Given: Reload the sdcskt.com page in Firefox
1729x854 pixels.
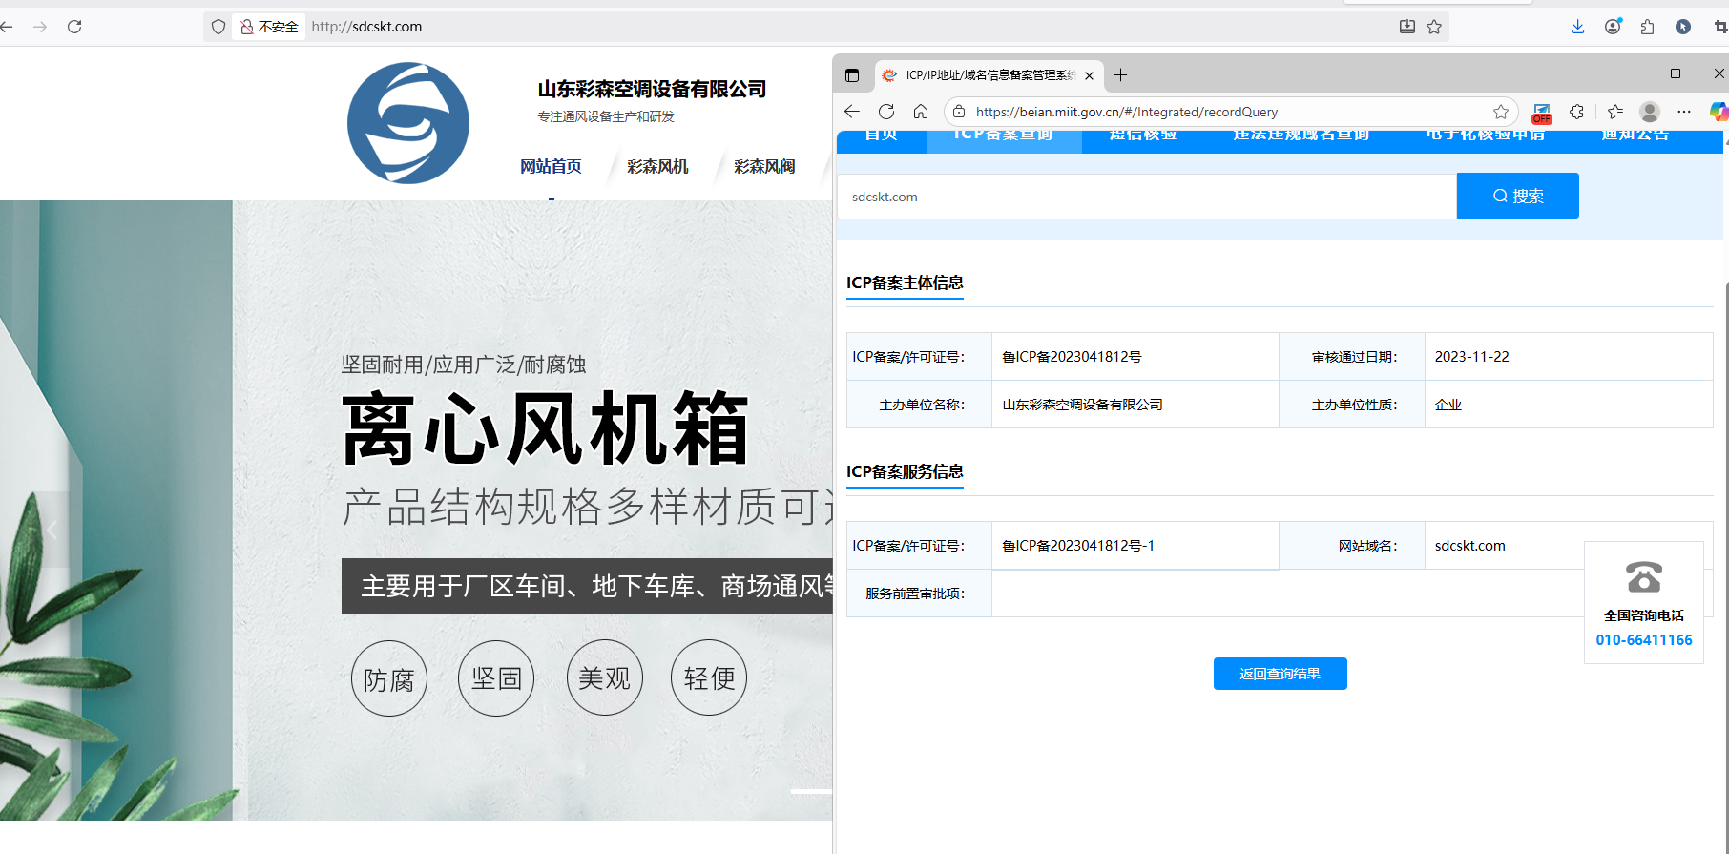Looking at the screenshot, I should pyautogui.click(x=74, y=27).
